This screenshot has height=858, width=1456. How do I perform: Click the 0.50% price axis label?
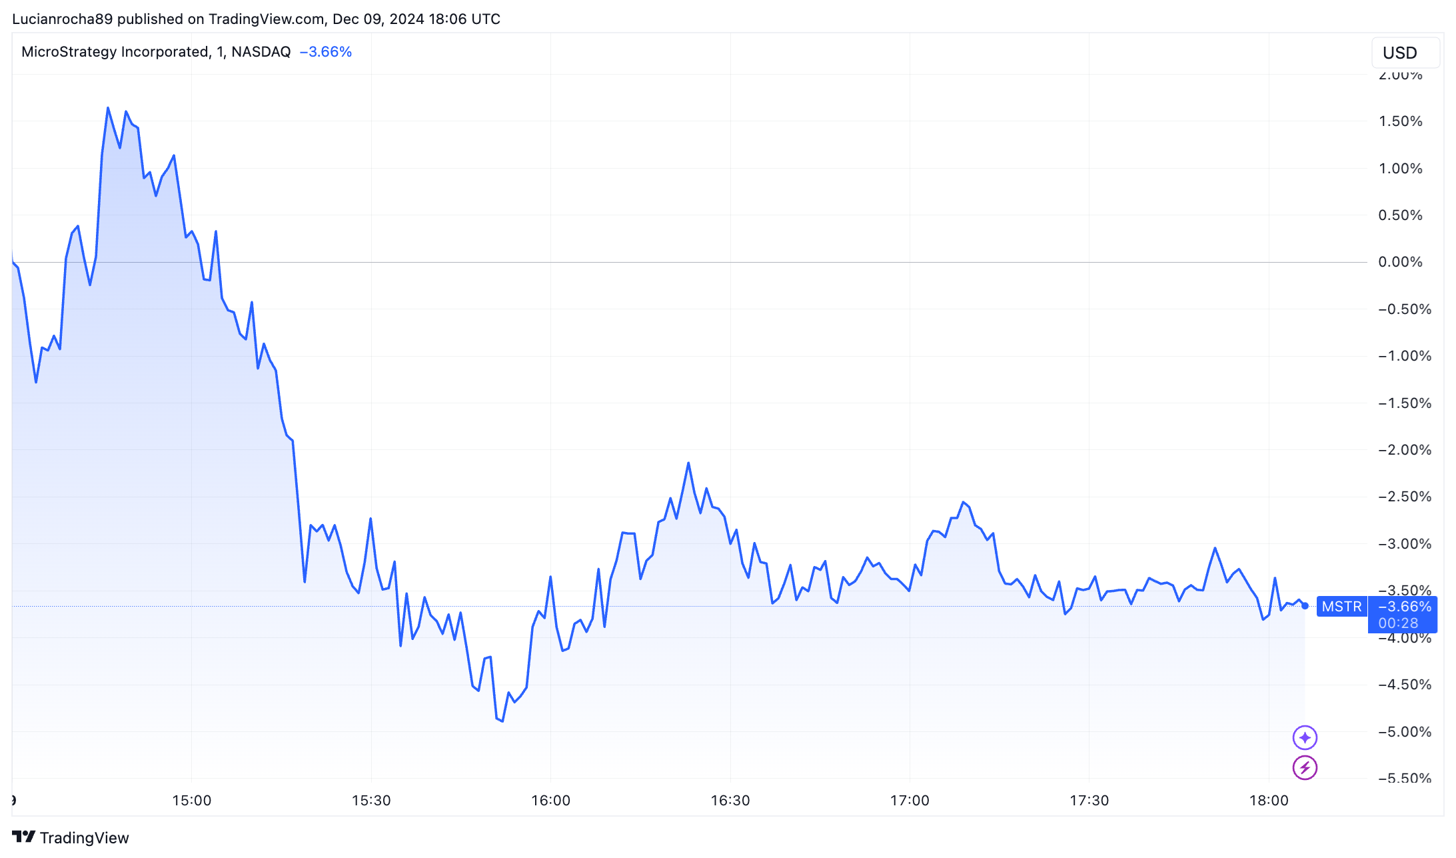(1400, 215)
